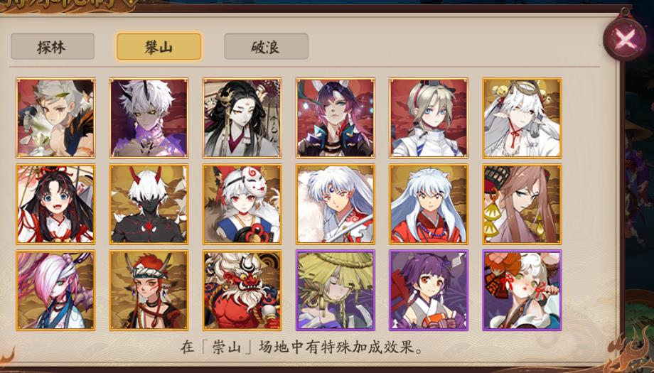Pick the white-haired character with red face ribbons
This screenshot has height=373, width=654.
click(x=522, y=290)
